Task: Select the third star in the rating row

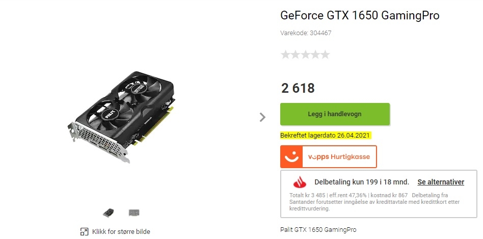Action: pos(305,55)
